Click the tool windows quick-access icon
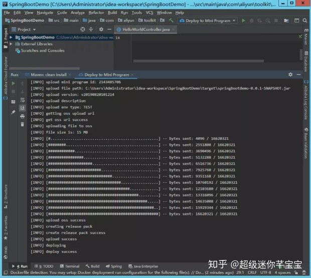The image size is (311, 278). point(6,272)
